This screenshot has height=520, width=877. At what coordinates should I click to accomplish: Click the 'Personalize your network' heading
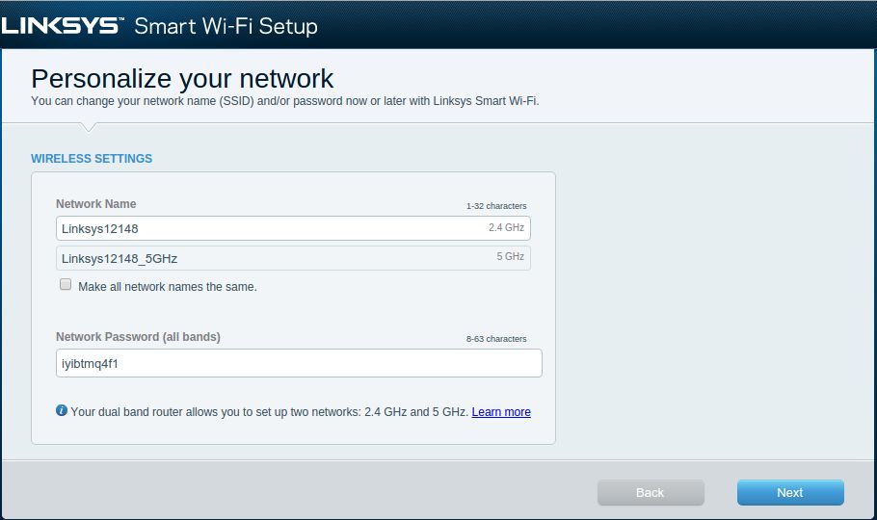(x=182, y=79)
